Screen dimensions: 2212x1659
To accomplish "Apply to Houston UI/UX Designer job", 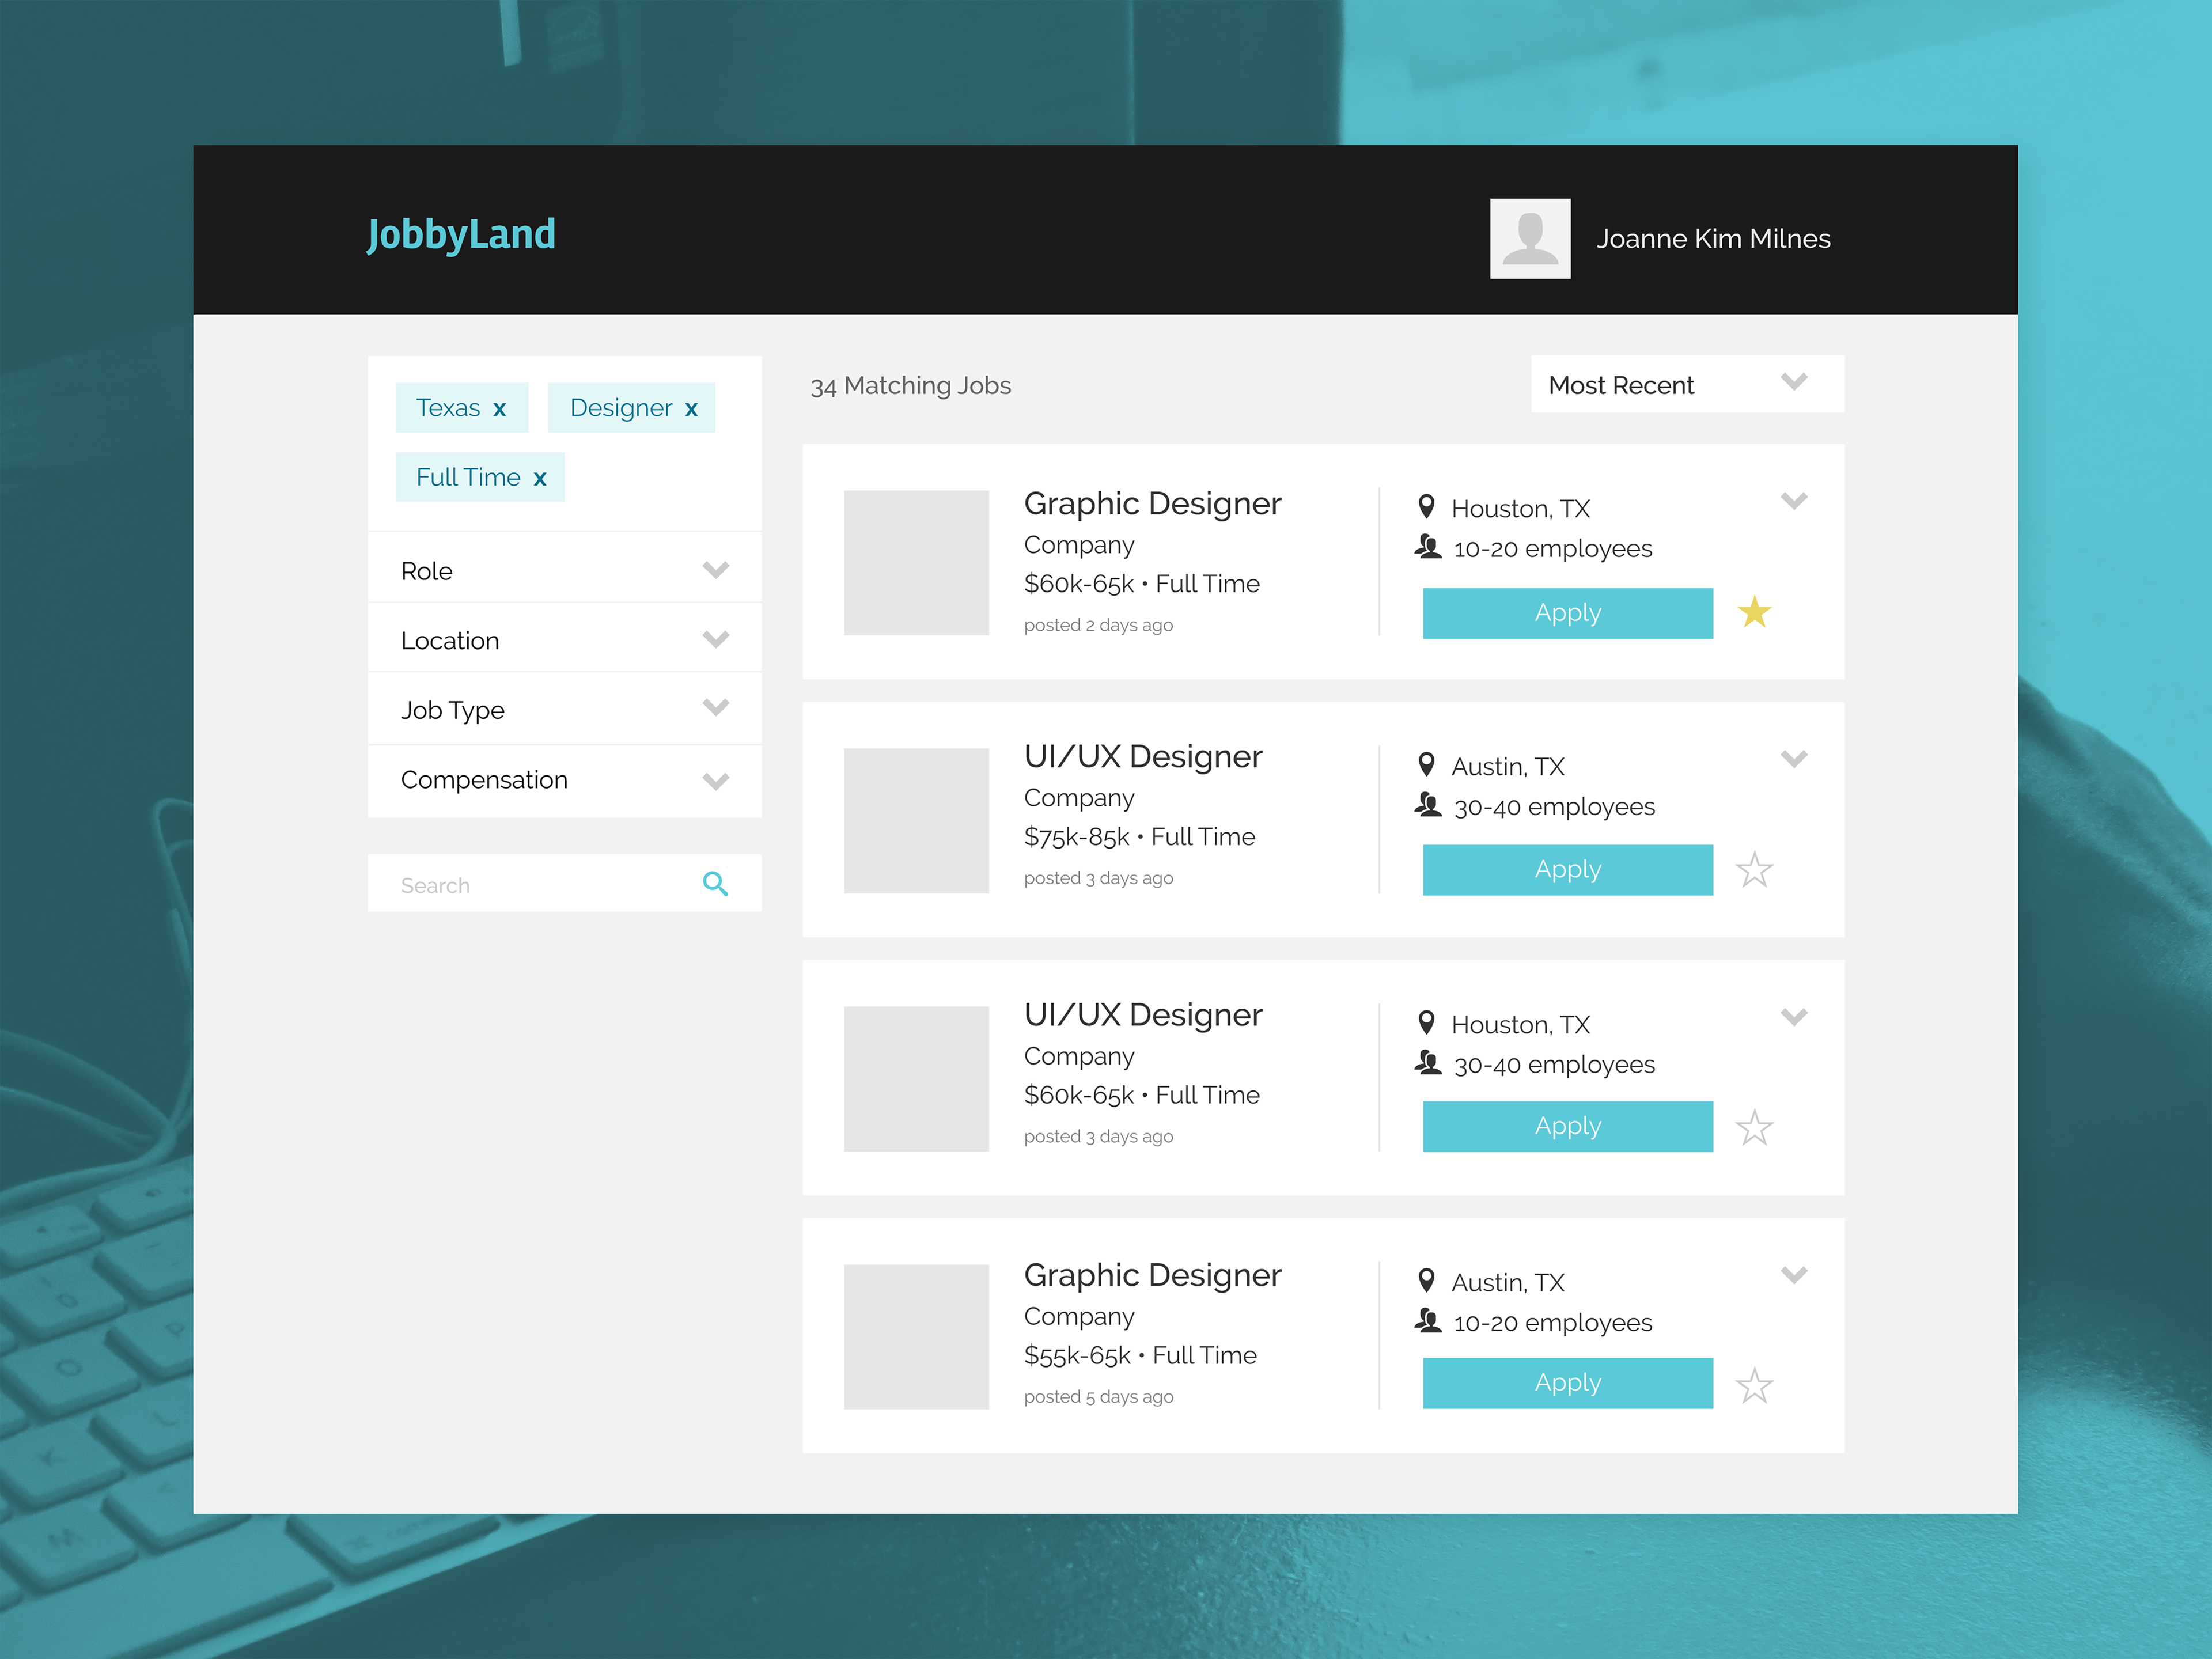I will (1567, 1127).
